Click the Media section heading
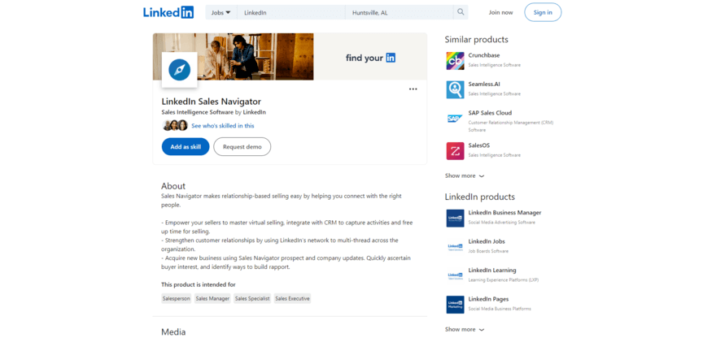Image resolution: width=703 pixels, height=342 pixels. pos(173,332)
